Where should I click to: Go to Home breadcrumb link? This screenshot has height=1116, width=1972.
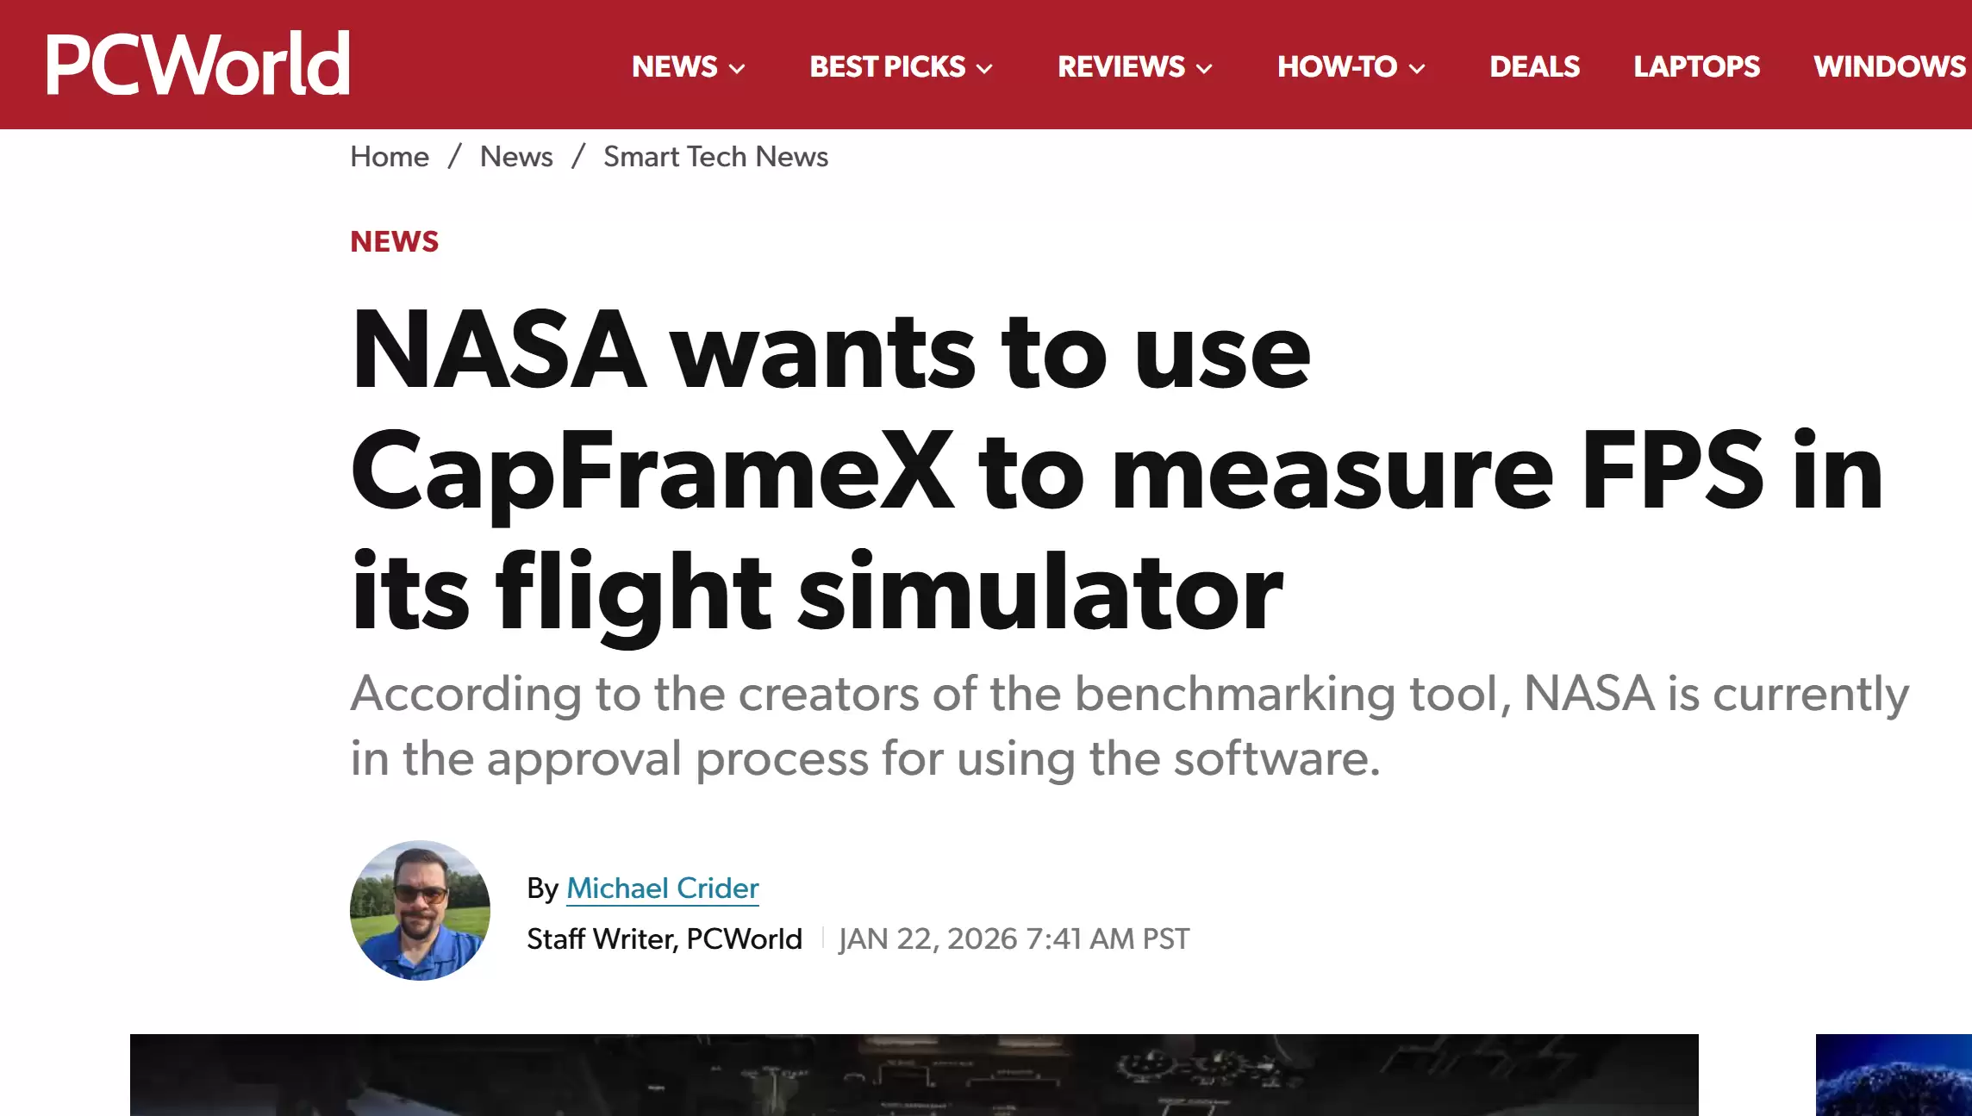(x=389, y=157)
